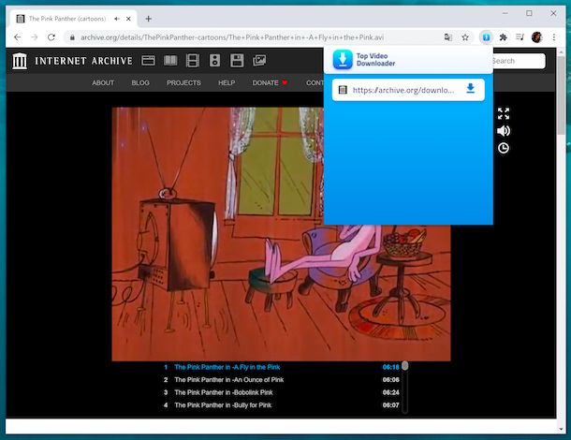Click the address bar URL
571x440 pixels.
click(232, 37)
